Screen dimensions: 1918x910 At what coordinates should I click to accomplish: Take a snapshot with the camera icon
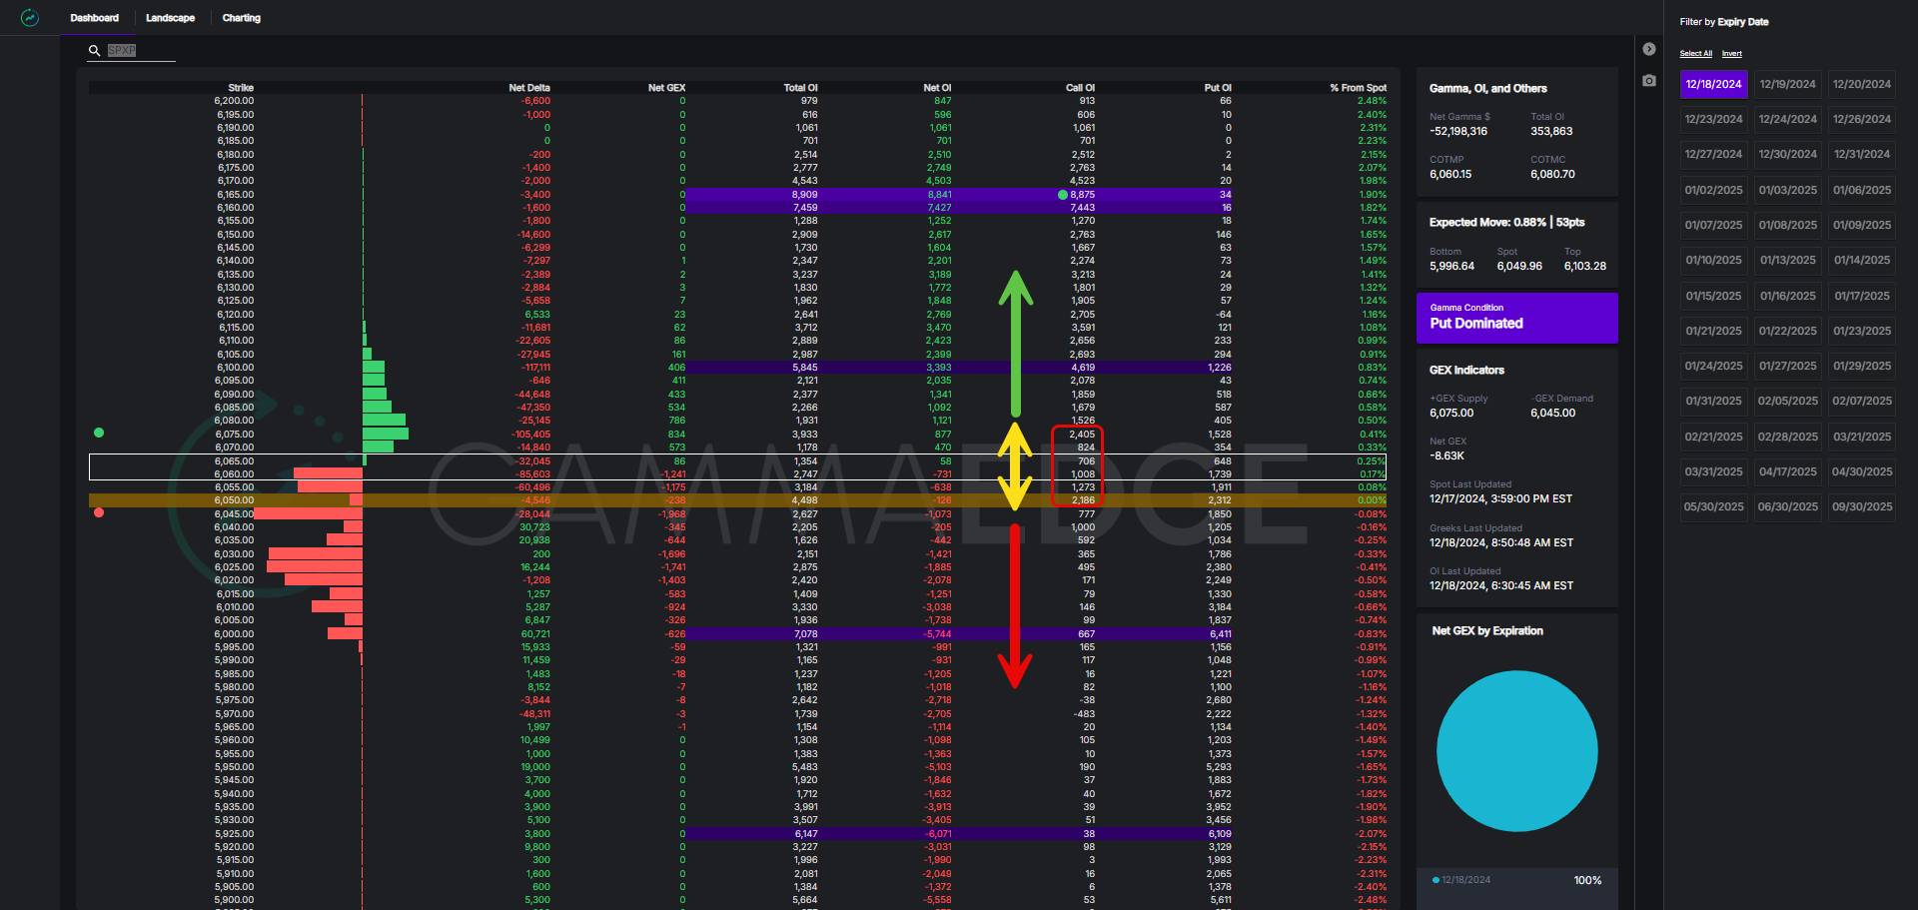tap(1649, 80)
